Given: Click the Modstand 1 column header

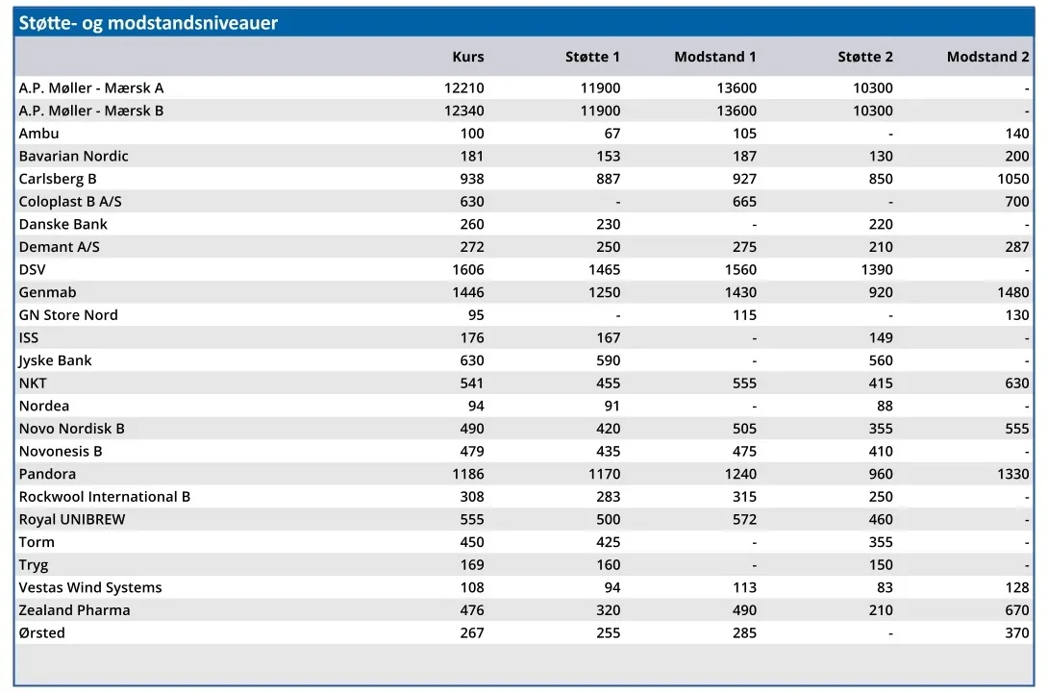Looking at the screenshot, I should click(x=714, y=57).
